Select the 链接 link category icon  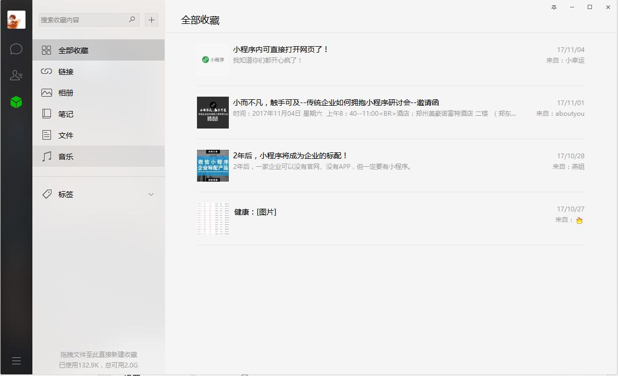pyautogui.click(x=47, y=71)
